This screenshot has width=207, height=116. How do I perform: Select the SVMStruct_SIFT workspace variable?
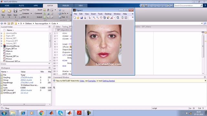(9, 93)
